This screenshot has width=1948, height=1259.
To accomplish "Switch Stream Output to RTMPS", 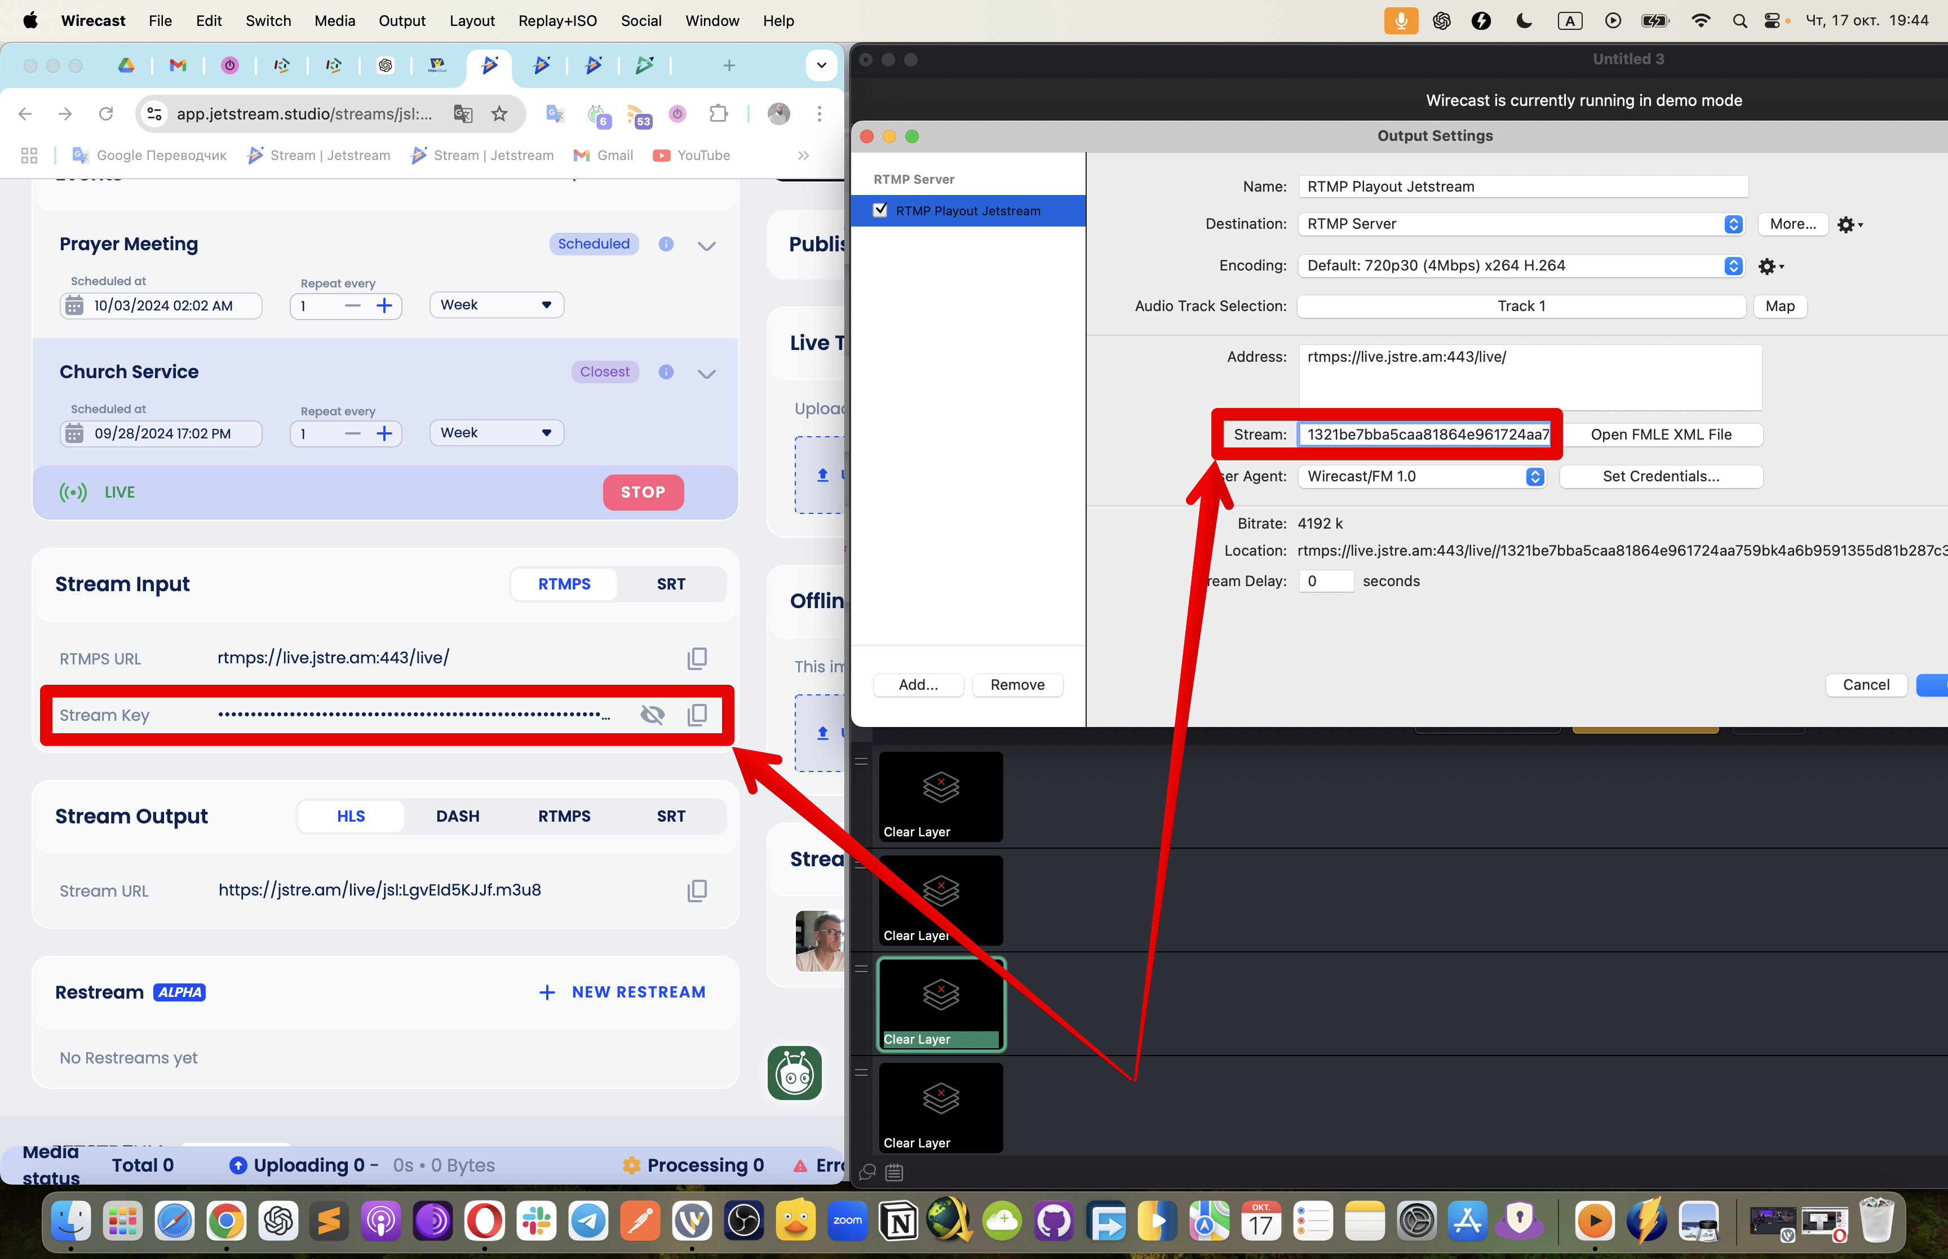I will click(564, 816).
